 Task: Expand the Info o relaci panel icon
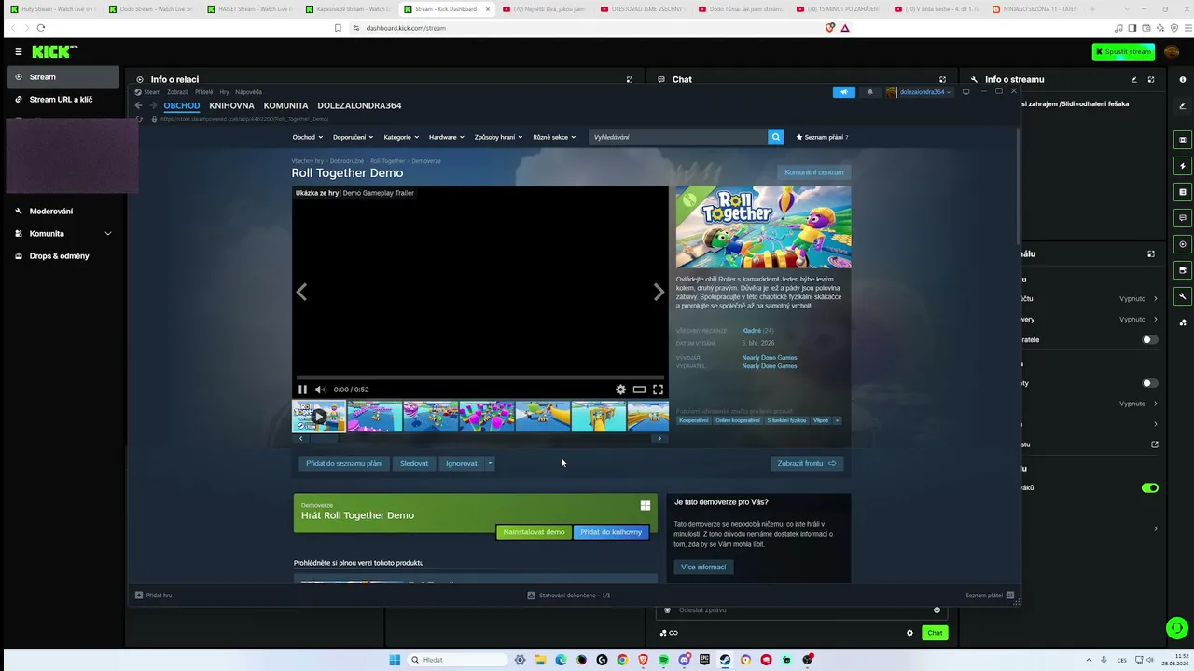tap(630, 79)
